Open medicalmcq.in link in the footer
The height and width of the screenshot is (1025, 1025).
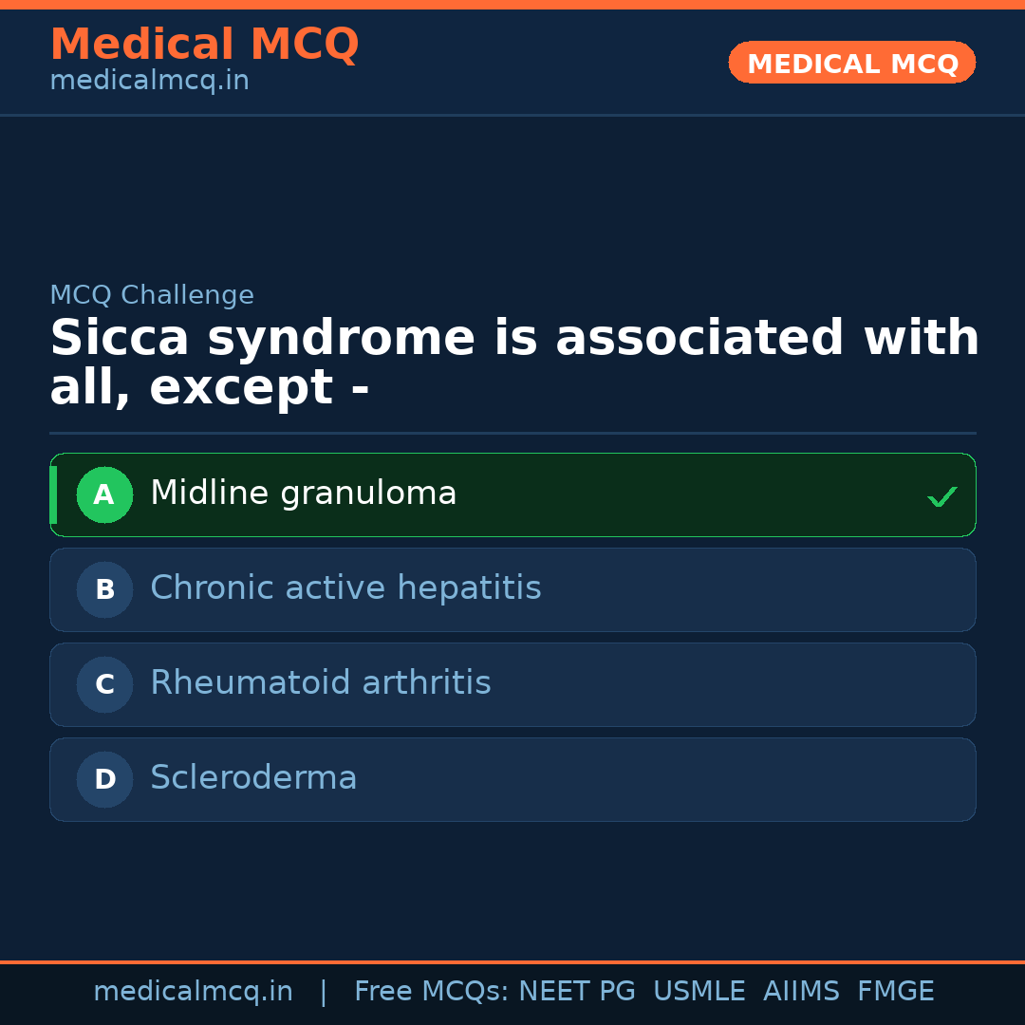tap(193, 992)
